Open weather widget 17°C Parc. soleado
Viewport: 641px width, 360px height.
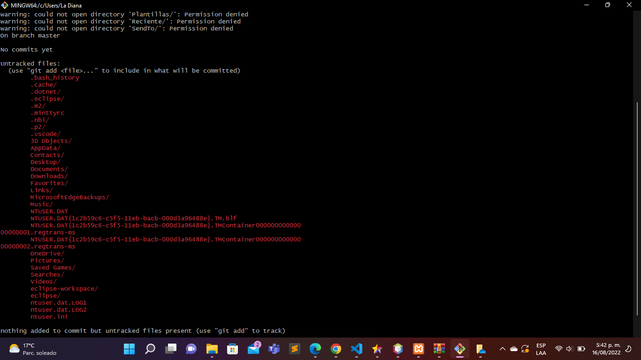pyautogui.click(x=33, y=349)
